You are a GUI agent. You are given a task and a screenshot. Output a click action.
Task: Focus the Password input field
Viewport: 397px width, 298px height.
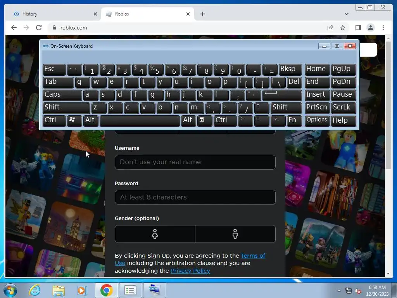[195, 197]
